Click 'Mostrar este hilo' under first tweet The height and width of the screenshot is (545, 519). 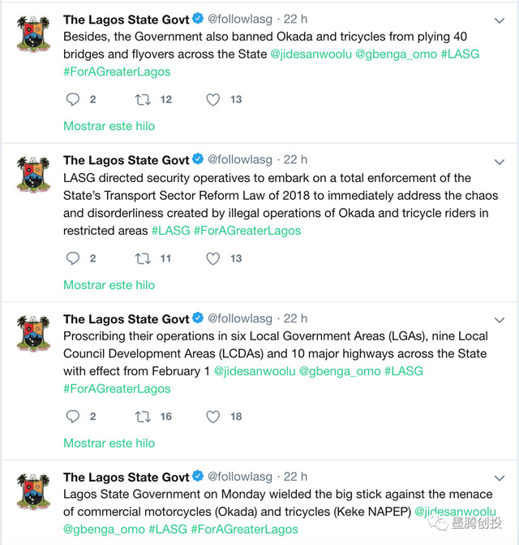coord(109,126)
